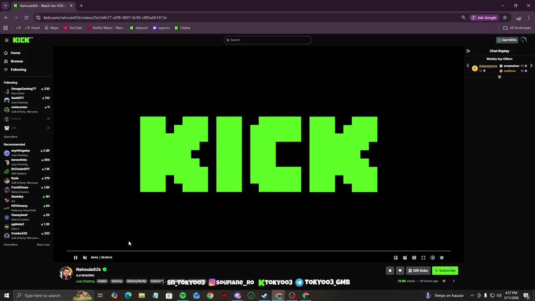Toggle the Kick sidebar hamburger menu
Image resolution: width=535 pixels, height=301 pixels.
(x=7, y=40)
